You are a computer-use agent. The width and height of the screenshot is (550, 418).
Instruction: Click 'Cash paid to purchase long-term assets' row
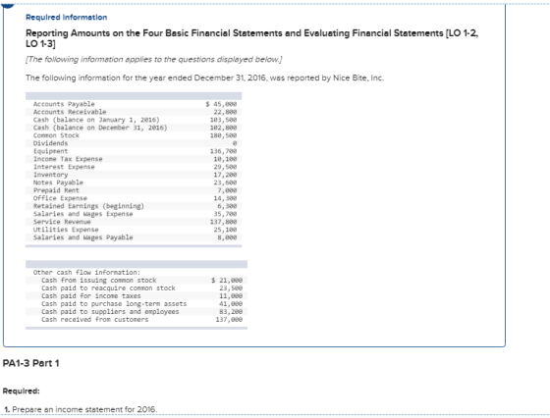point(137,304)
